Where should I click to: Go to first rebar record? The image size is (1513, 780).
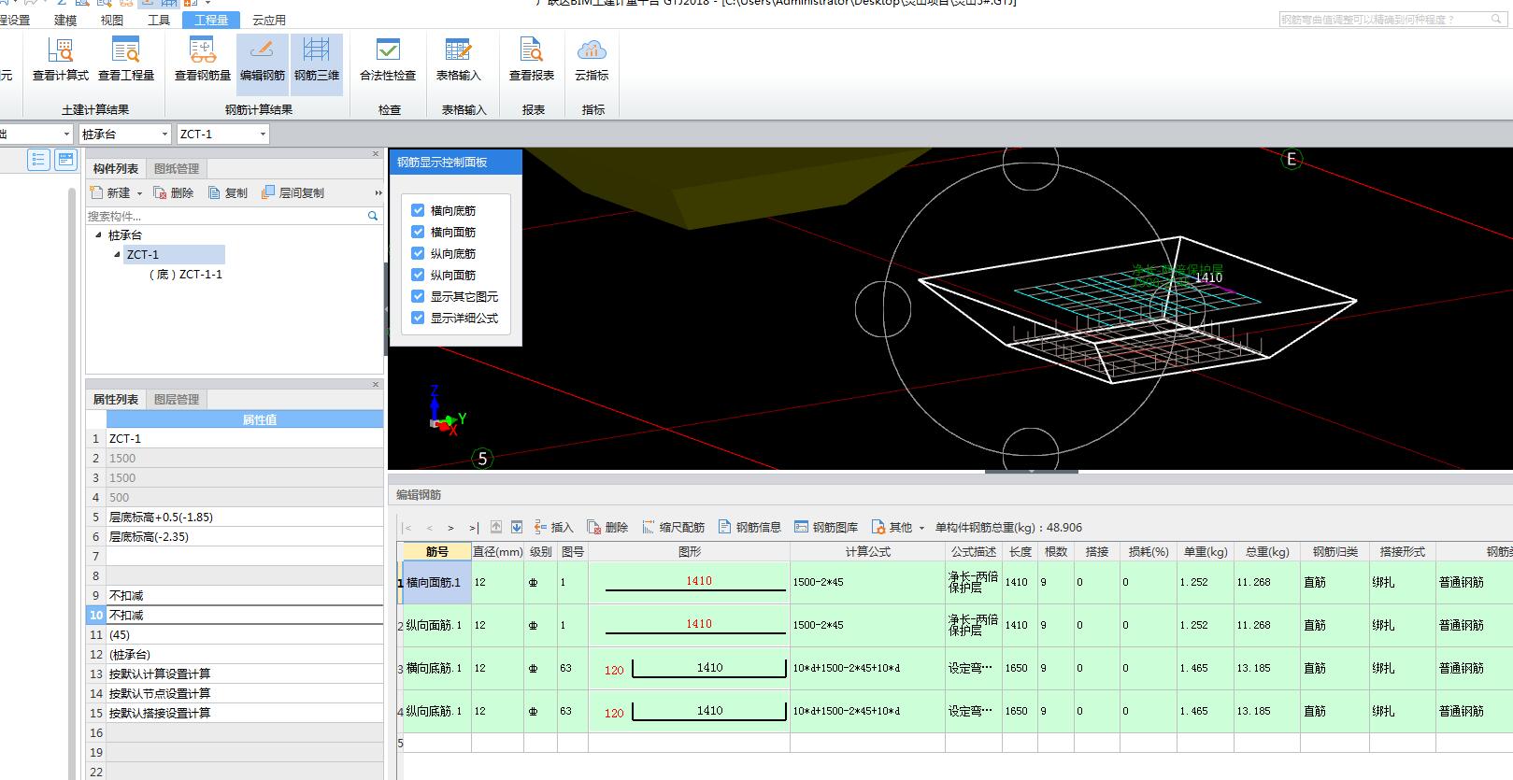pyautogui.click(x=407, y=528)
